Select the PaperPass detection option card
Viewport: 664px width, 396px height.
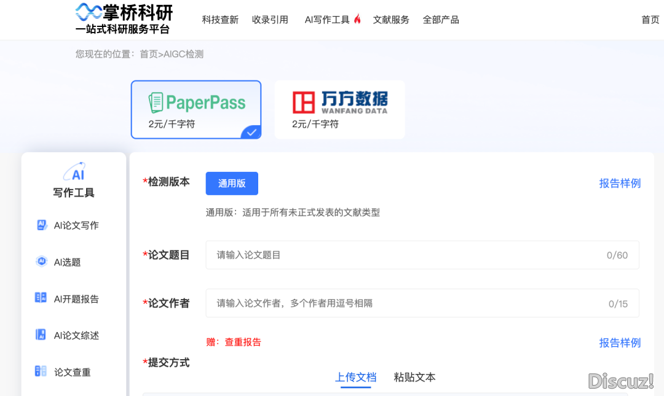[196, 109]
